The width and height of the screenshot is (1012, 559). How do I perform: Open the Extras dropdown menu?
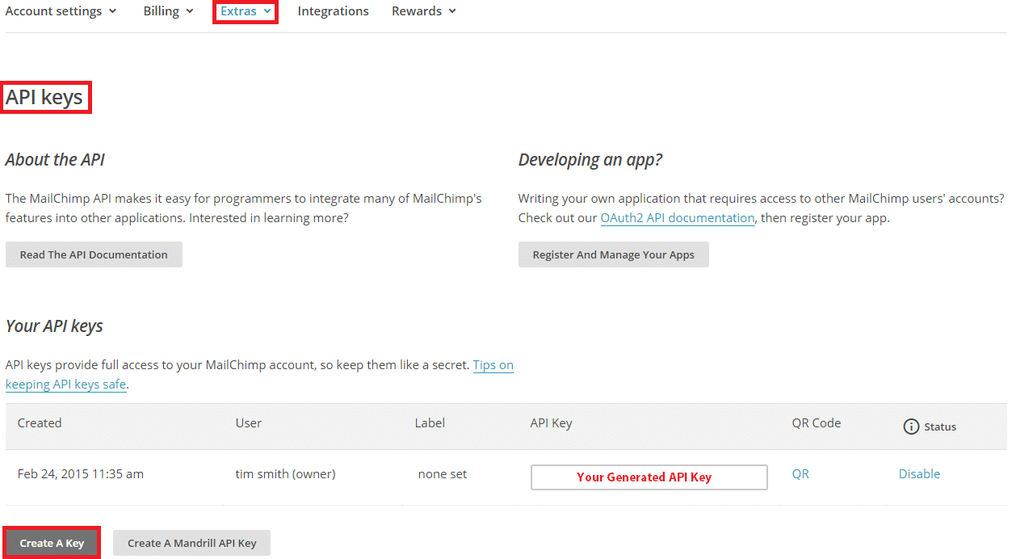tap(246, 11)
